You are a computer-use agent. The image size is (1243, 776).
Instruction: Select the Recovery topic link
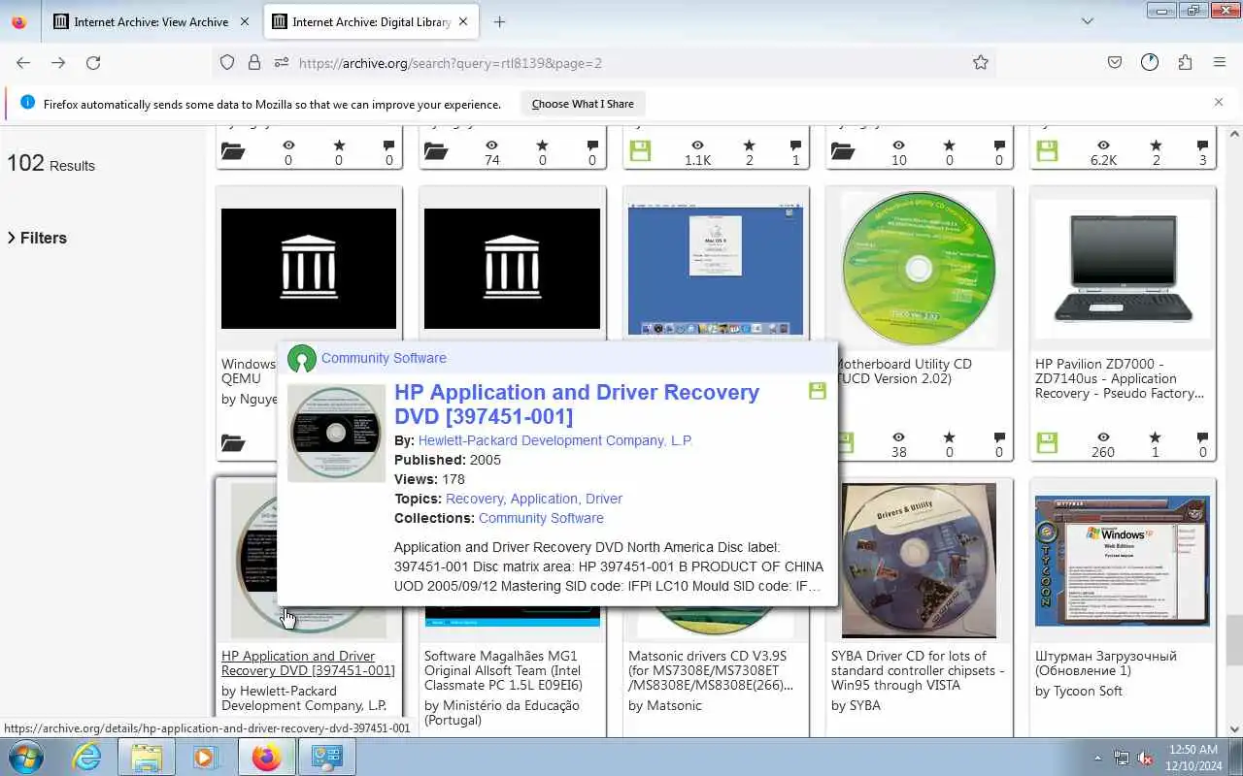[x=474, y=499]
